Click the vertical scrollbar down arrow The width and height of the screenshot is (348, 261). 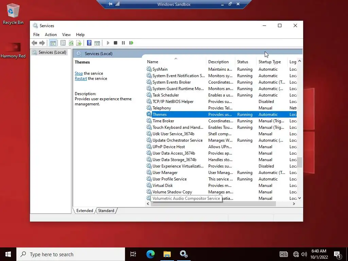coord(300,198)
